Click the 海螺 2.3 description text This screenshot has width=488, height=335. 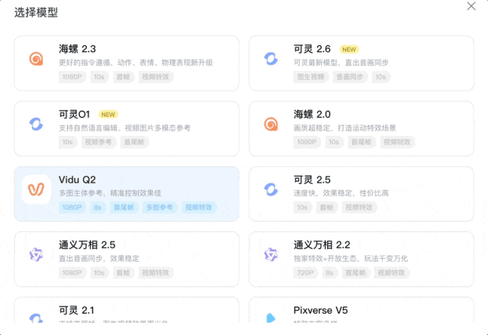(136, 63)
